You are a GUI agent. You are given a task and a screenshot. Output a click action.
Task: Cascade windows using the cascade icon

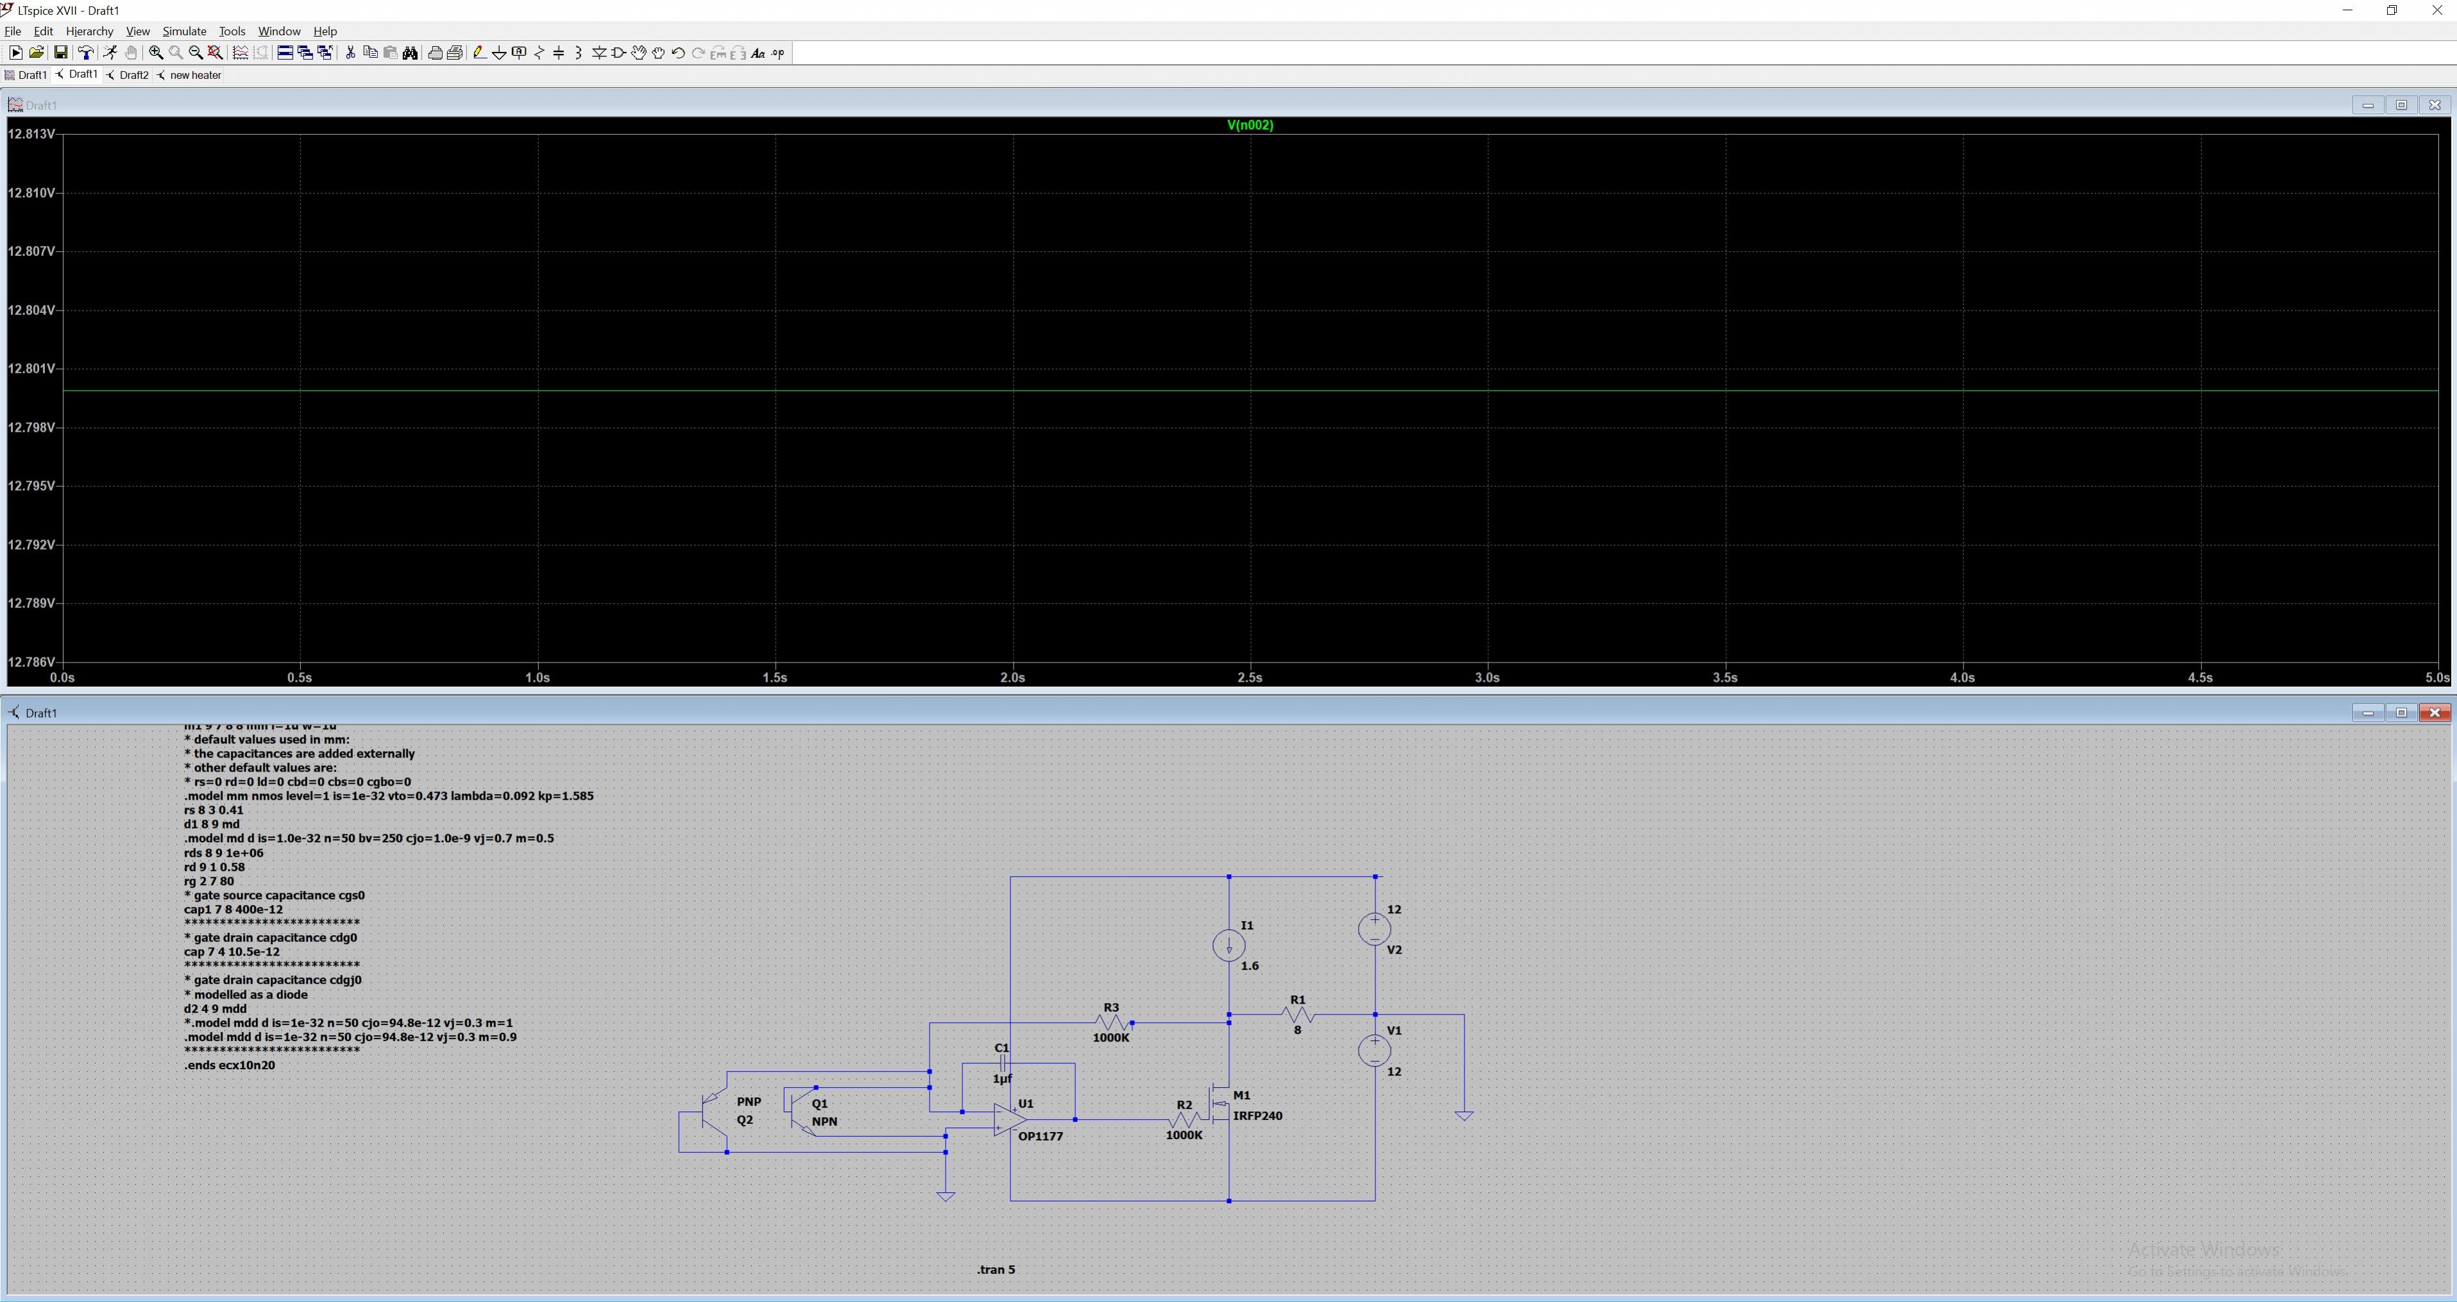(x=305, y=53)
